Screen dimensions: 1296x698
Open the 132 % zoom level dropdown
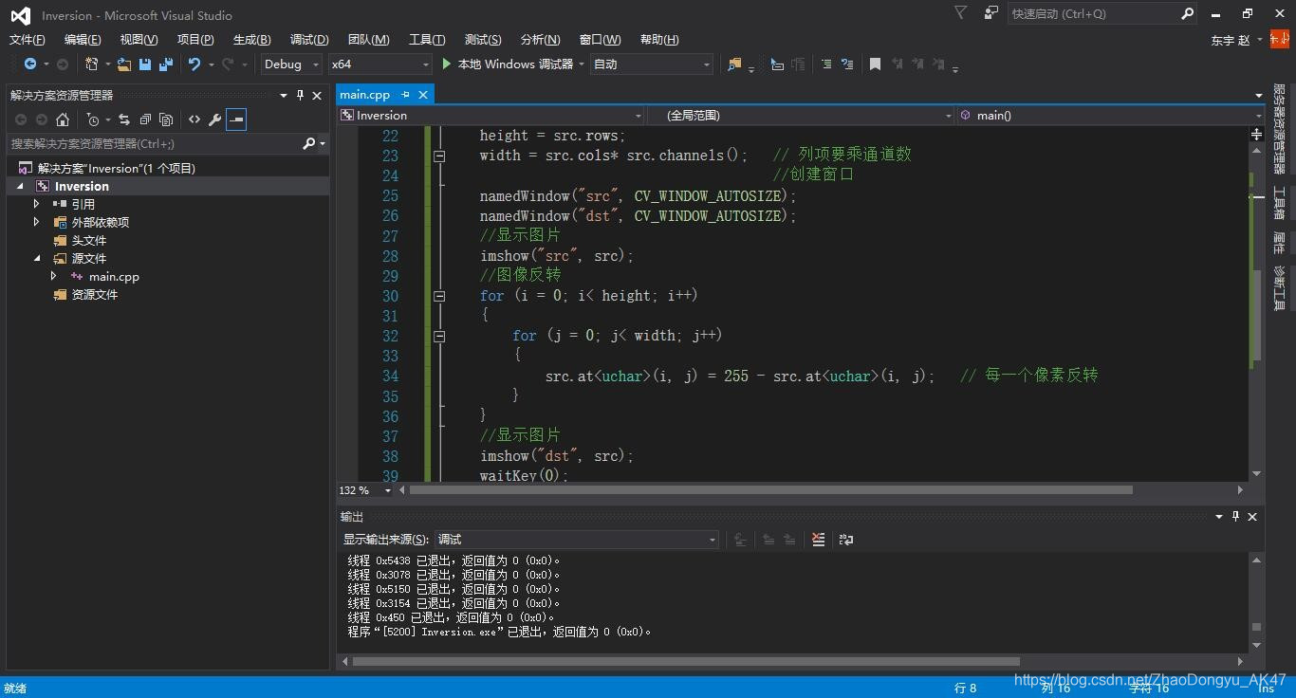(365, 490)
